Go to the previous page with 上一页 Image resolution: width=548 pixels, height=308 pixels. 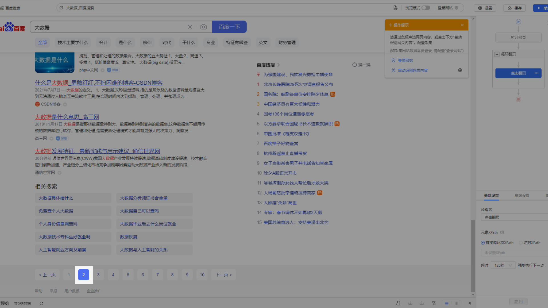47,275
